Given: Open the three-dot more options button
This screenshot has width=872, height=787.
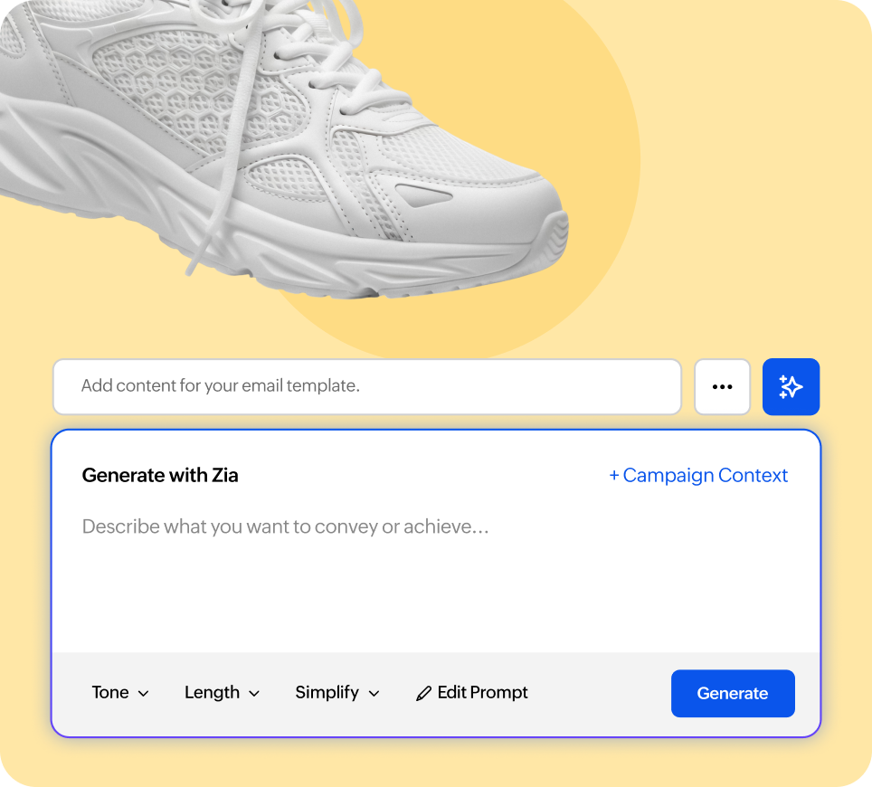Looking at the screenshot, I should coord(722,386).
